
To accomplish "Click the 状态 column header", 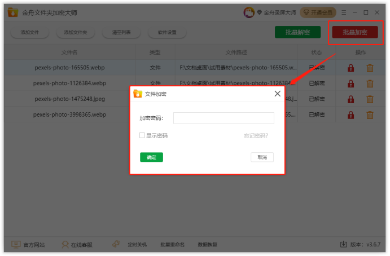I will [317, 52].
